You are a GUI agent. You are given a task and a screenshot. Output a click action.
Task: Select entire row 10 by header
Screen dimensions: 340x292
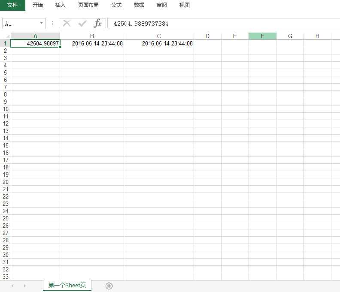pos(6,109)
